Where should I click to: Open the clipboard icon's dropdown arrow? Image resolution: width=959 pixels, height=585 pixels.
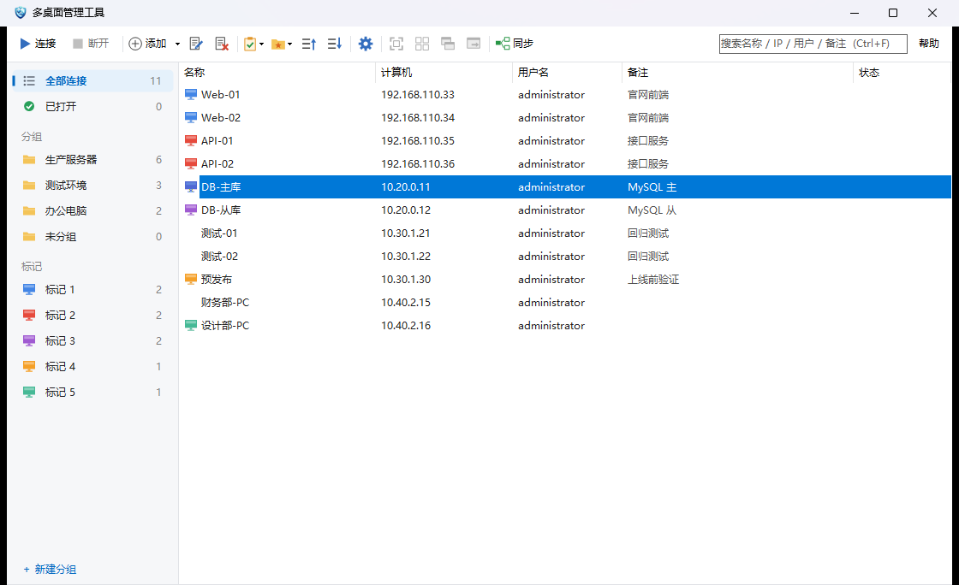pyautogui.click(x=262, y=44)
